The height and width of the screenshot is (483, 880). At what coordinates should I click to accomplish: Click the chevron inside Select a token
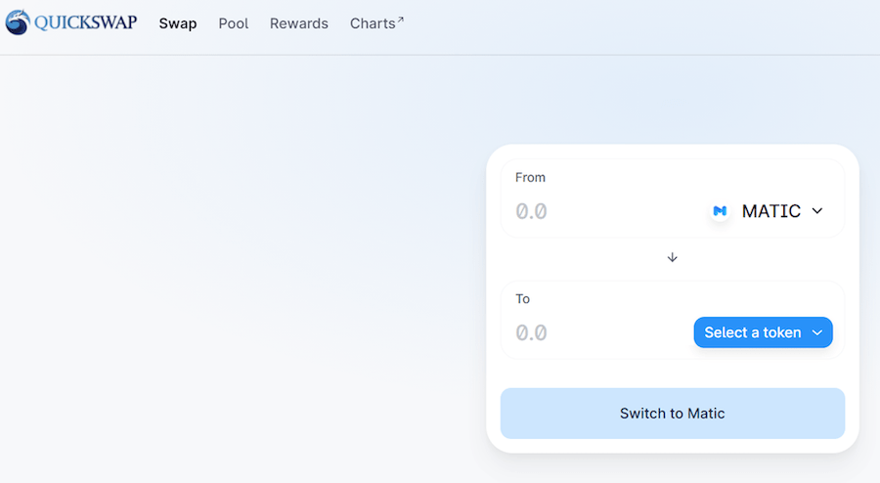[817, 332]
